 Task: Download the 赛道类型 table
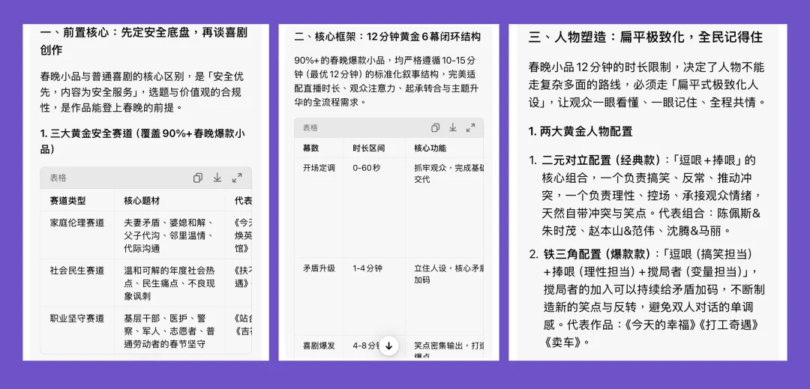point(217,178)
